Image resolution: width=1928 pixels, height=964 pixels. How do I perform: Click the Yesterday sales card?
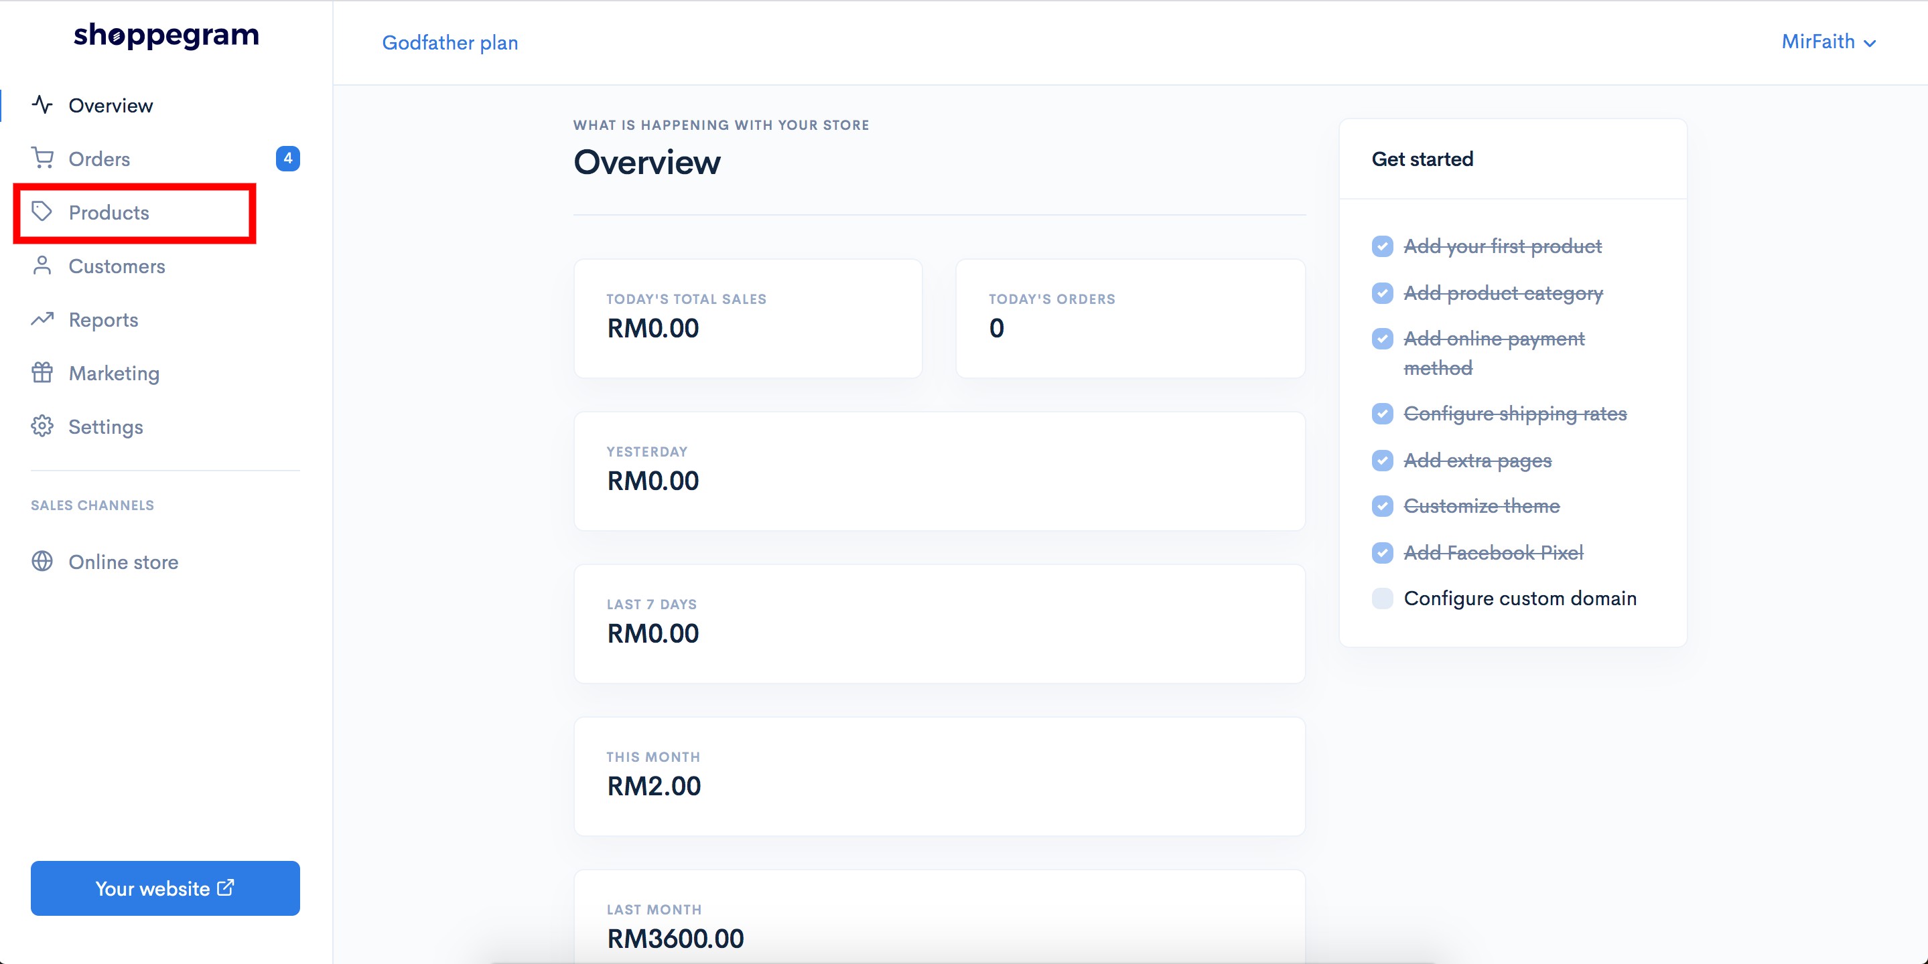(939, 471)
